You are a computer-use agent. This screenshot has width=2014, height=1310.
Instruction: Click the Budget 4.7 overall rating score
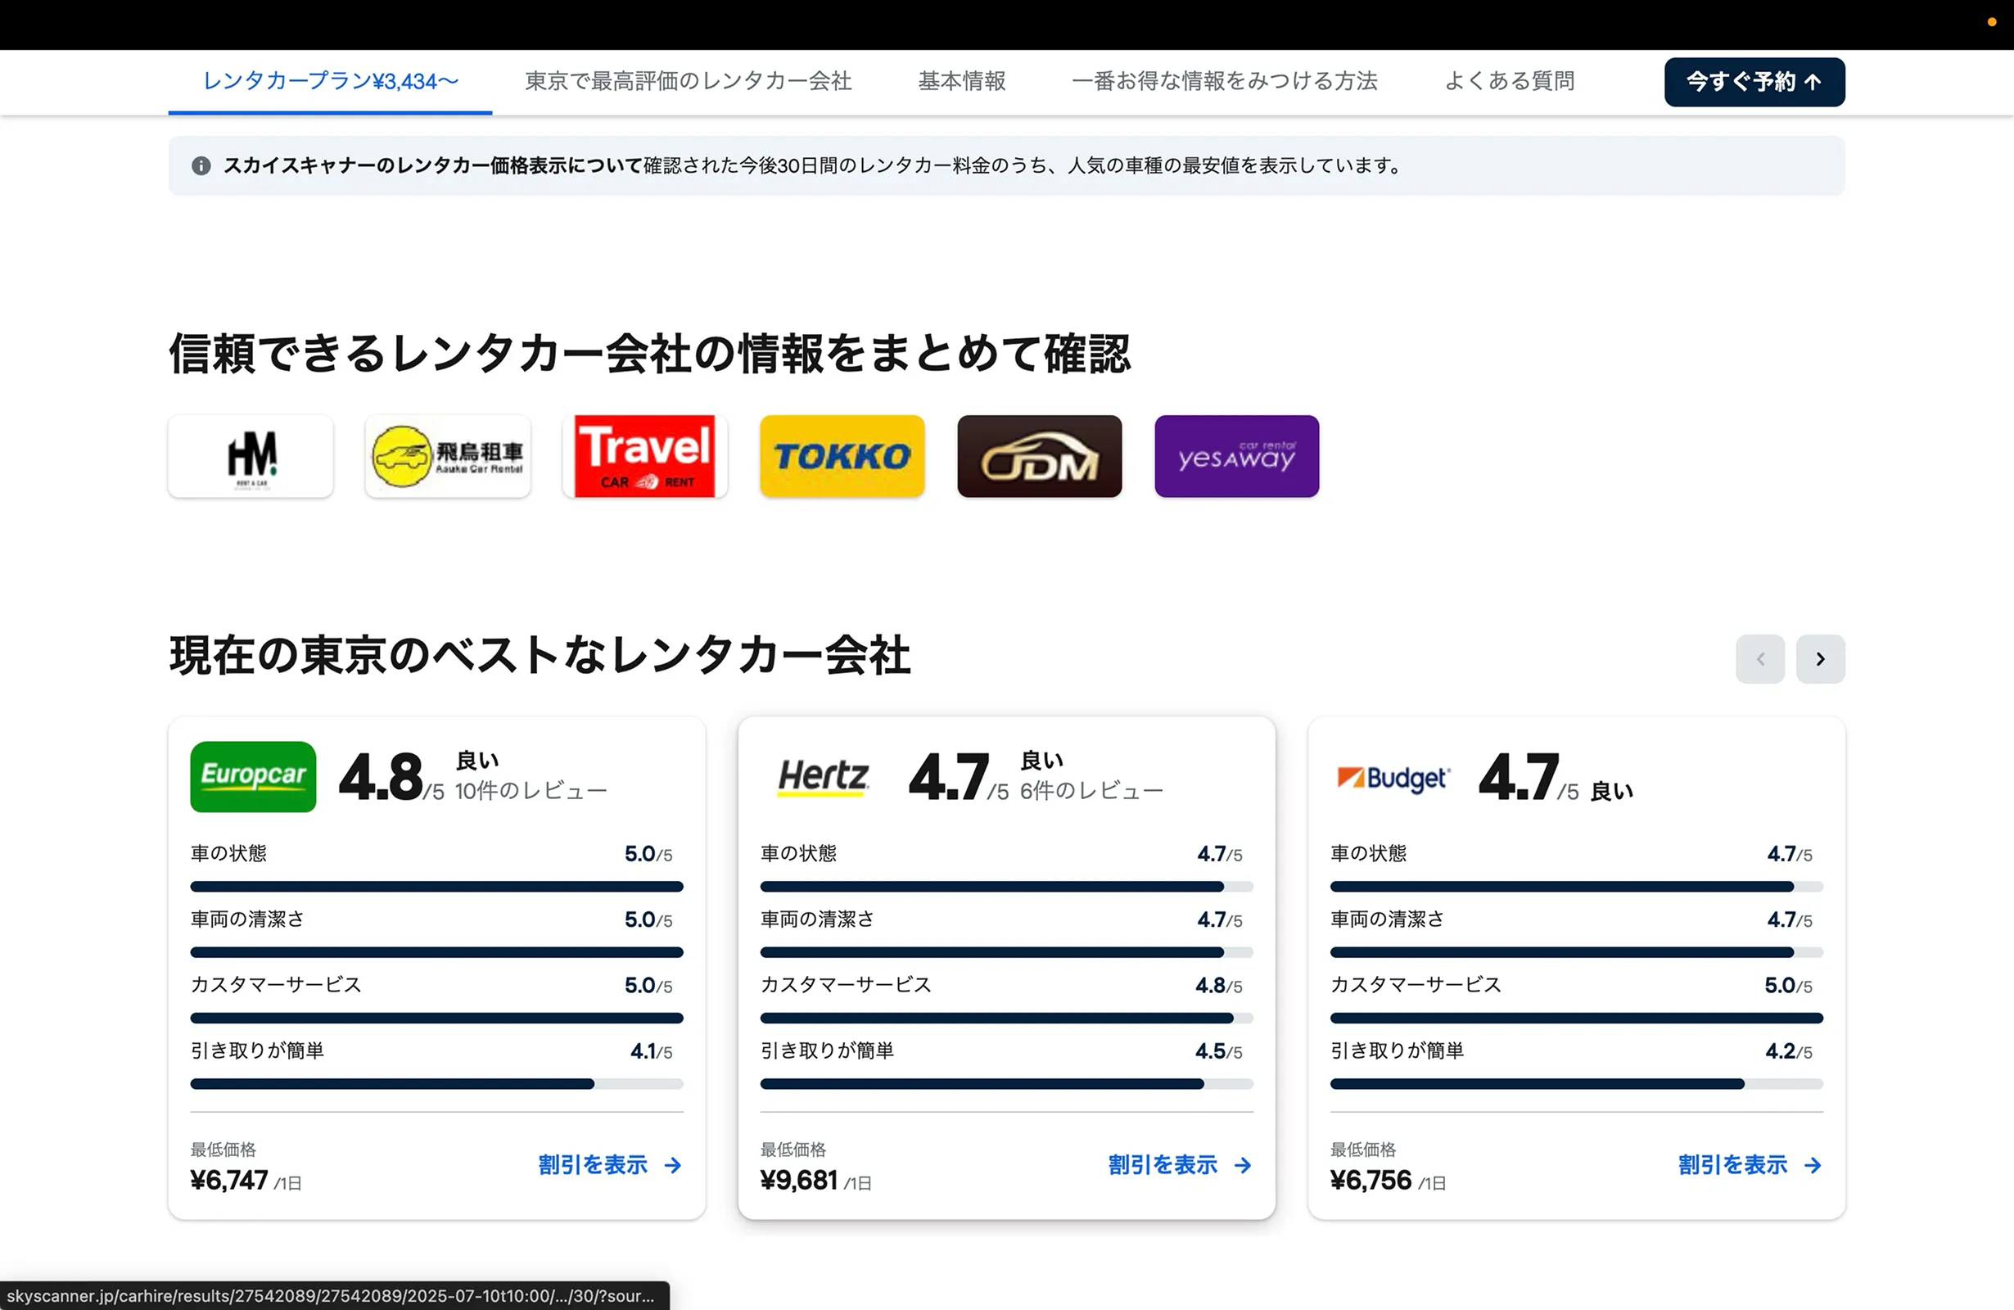[1519, 777]
